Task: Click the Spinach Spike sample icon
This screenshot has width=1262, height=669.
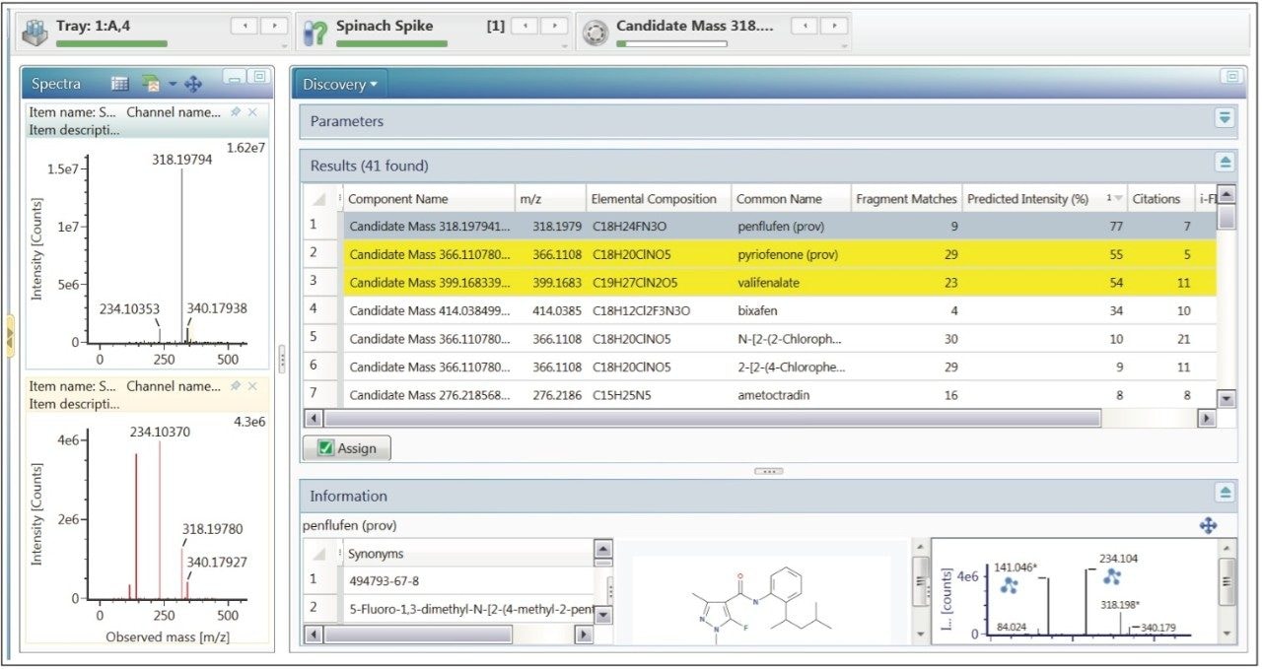Action: pos(314,32)
